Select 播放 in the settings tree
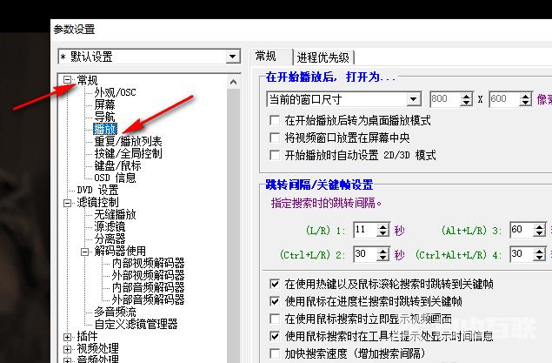The width and height of the screenshot is (552, 363). [x=105, y=129]
